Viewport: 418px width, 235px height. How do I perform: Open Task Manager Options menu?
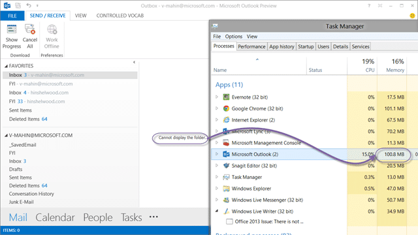[234, 37]
